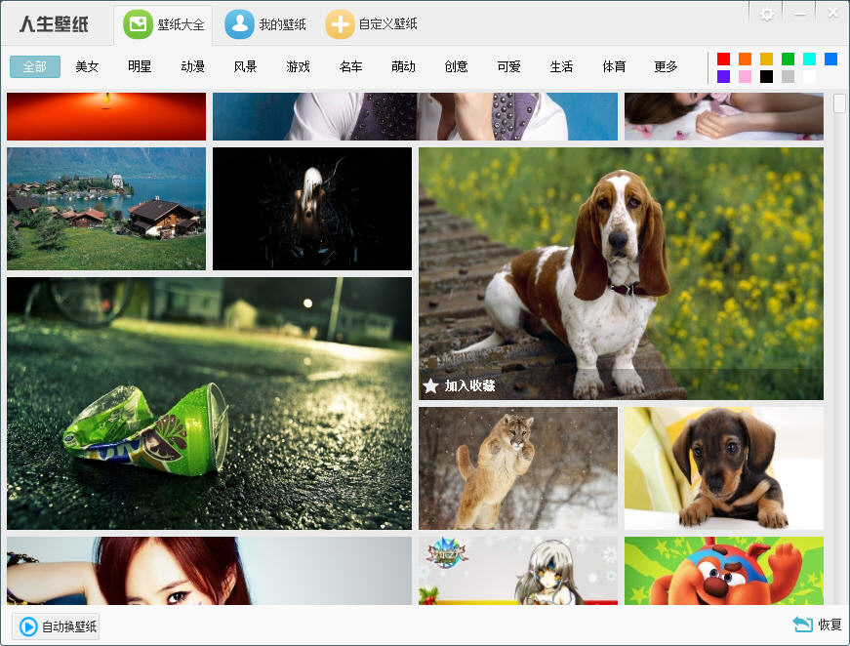
Task: Filter by red color swatch
Action: pyautogui.click(x=723, y=59)
